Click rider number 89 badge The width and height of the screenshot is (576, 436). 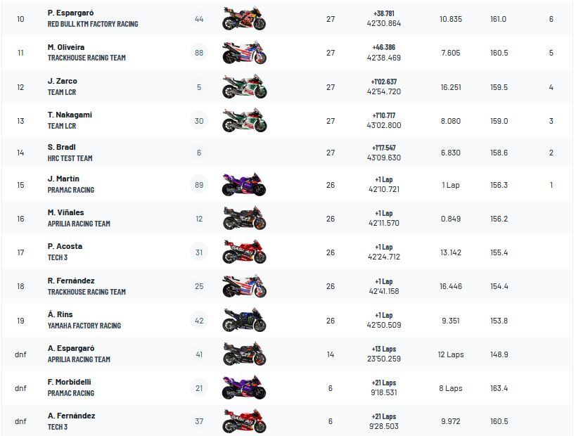coord(199,185)
